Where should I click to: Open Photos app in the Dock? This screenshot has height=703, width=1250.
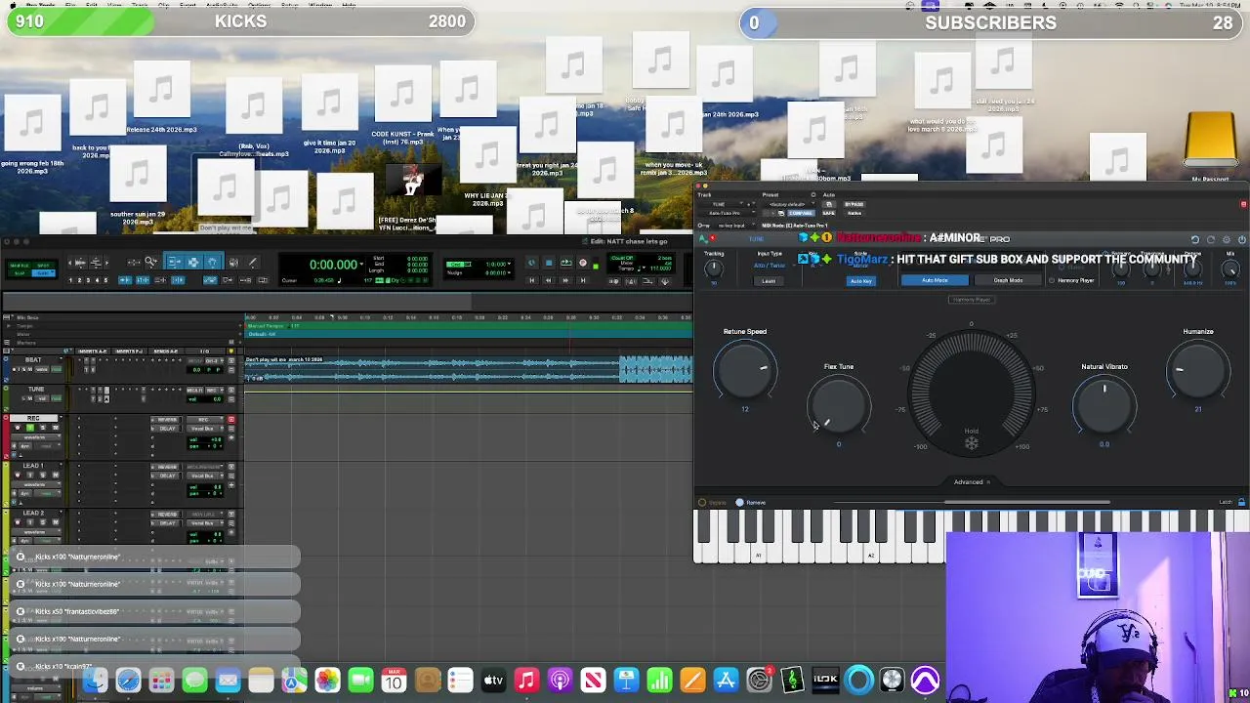tap(327, 681)
